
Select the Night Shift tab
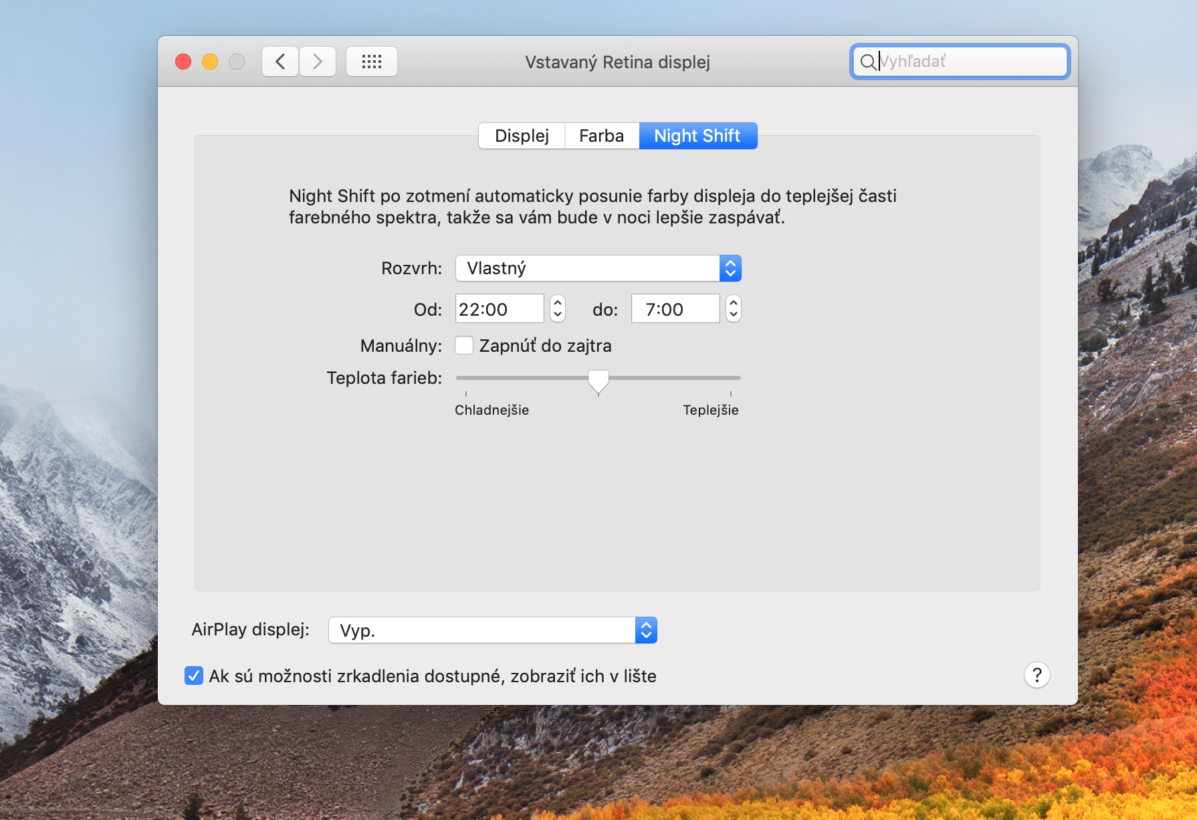pyautogui.click(x=697, y=136)
